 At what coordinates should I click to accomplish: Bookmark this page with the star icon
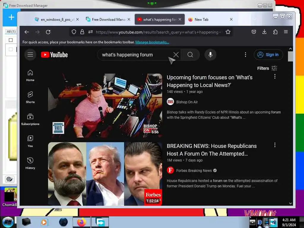click(x=228, y=32)
